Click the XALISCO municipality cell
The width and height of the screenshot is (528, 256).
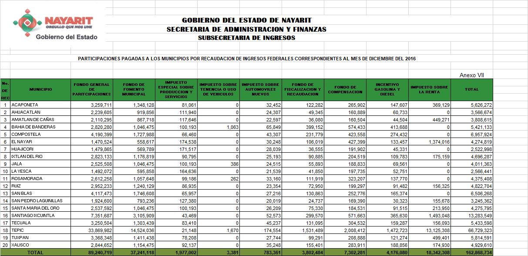pyautogui.click(x=40, y=245)
